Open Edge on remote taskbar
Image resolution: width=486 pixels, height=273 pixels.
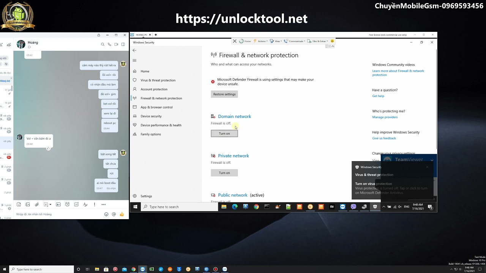(235, 207)
